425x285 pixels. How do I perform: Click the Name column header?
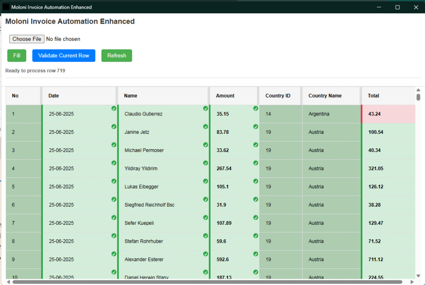[x=163, y=96]
